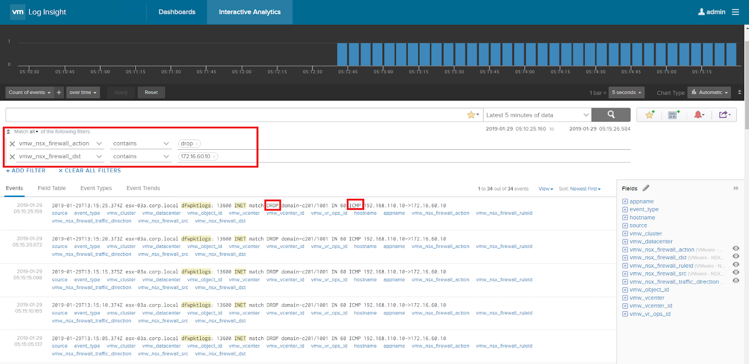
Task: Delete the 'drop' filter value tag
Action: click(x=197, y=144)
